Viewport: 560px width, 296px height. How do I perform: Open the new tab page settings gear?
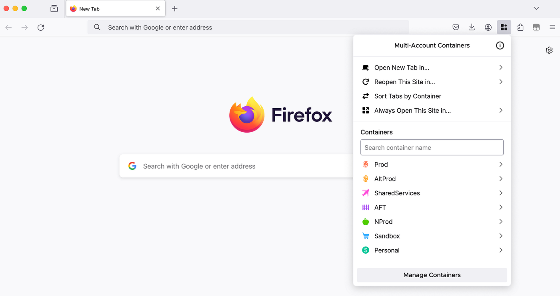(549, 50)
